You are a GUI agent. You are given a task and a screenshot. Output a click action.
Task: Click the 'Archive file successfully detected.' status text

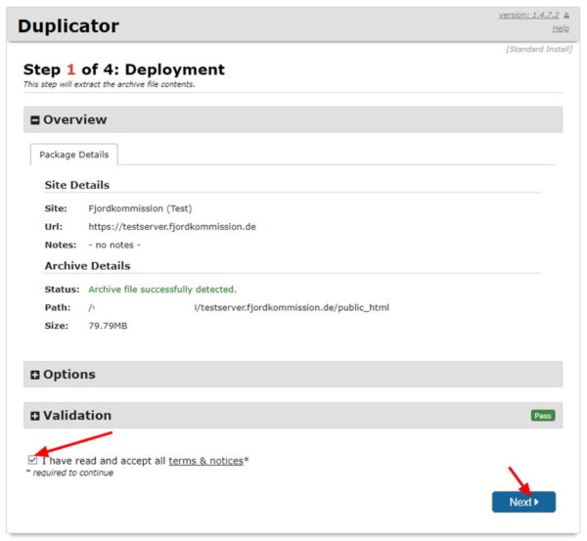162,290
